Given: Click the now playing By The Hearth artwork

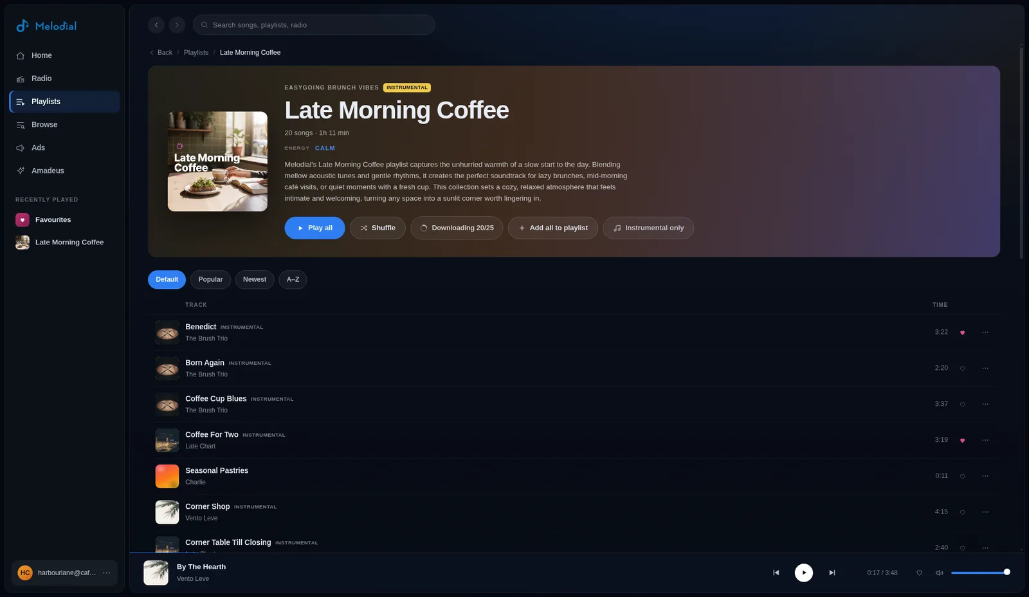Looking at the screenshot, I should (x=156, y=573).
